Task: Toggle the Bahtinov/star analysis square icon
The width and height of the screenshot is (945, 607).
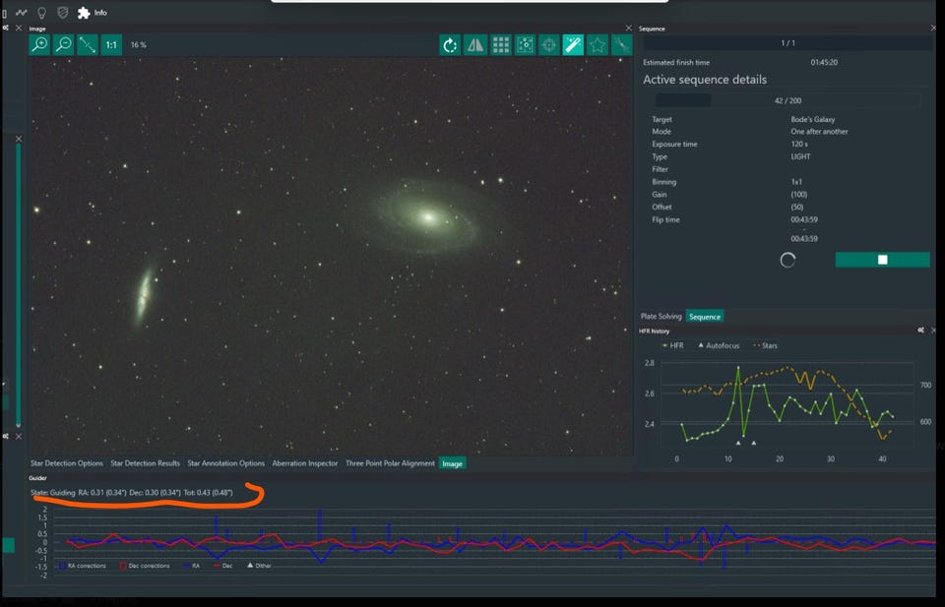Action: (525, 44)
